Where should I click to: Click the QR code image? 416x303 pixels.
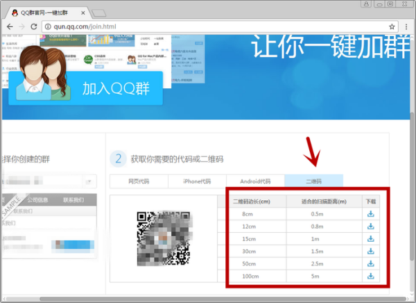tap(165, 240)
